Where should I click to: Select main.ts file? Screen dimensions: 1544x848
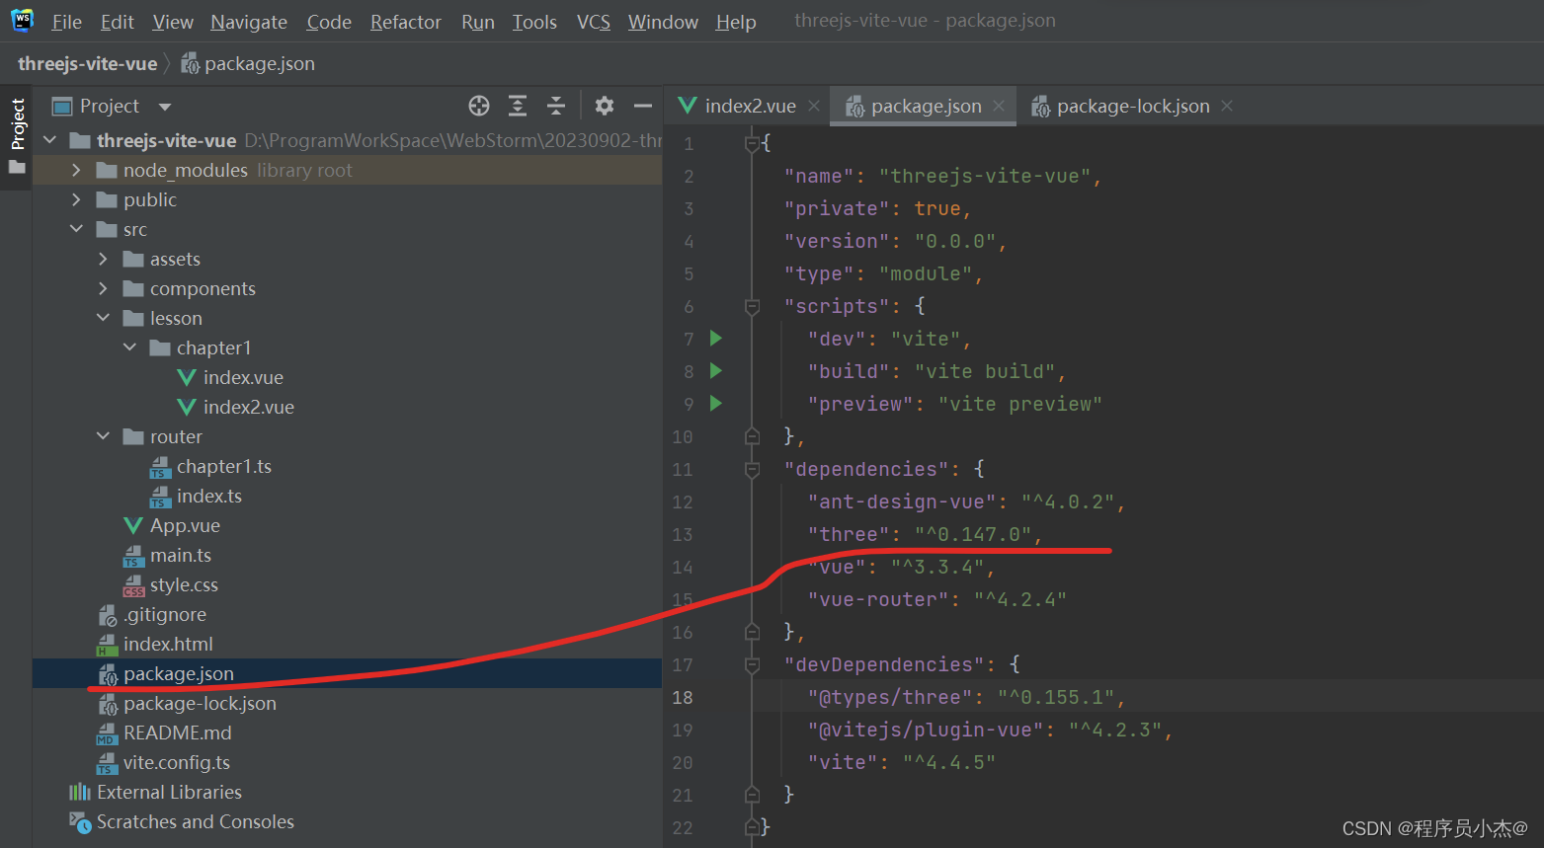click(180, 555)
